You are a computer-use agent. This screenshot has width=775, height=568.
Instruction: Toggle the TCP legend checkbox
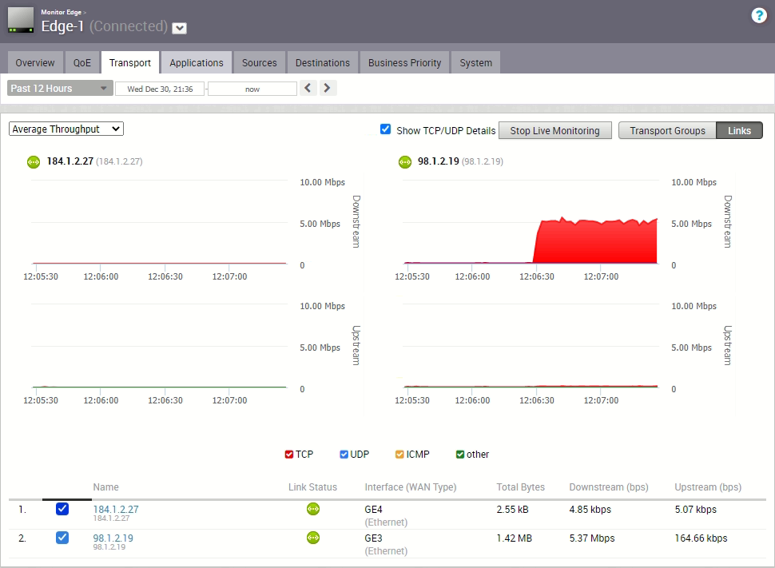(x=289, y=455)
